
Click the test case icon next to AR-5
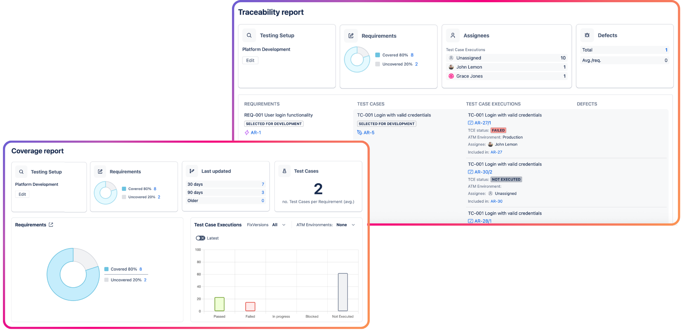point(359,132)
